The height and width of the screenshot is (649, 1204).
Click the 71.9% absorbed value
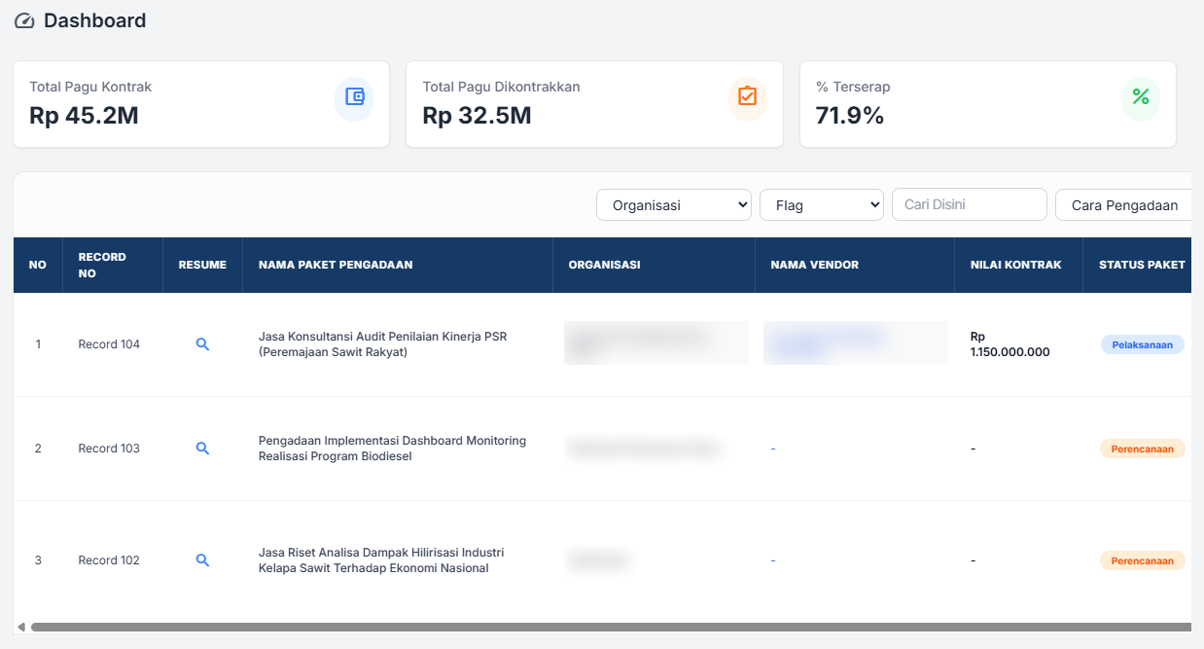click(850, 116)
